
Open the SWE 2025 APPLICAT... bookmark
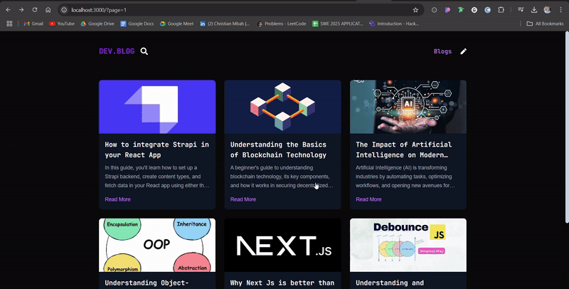(338, 23)
